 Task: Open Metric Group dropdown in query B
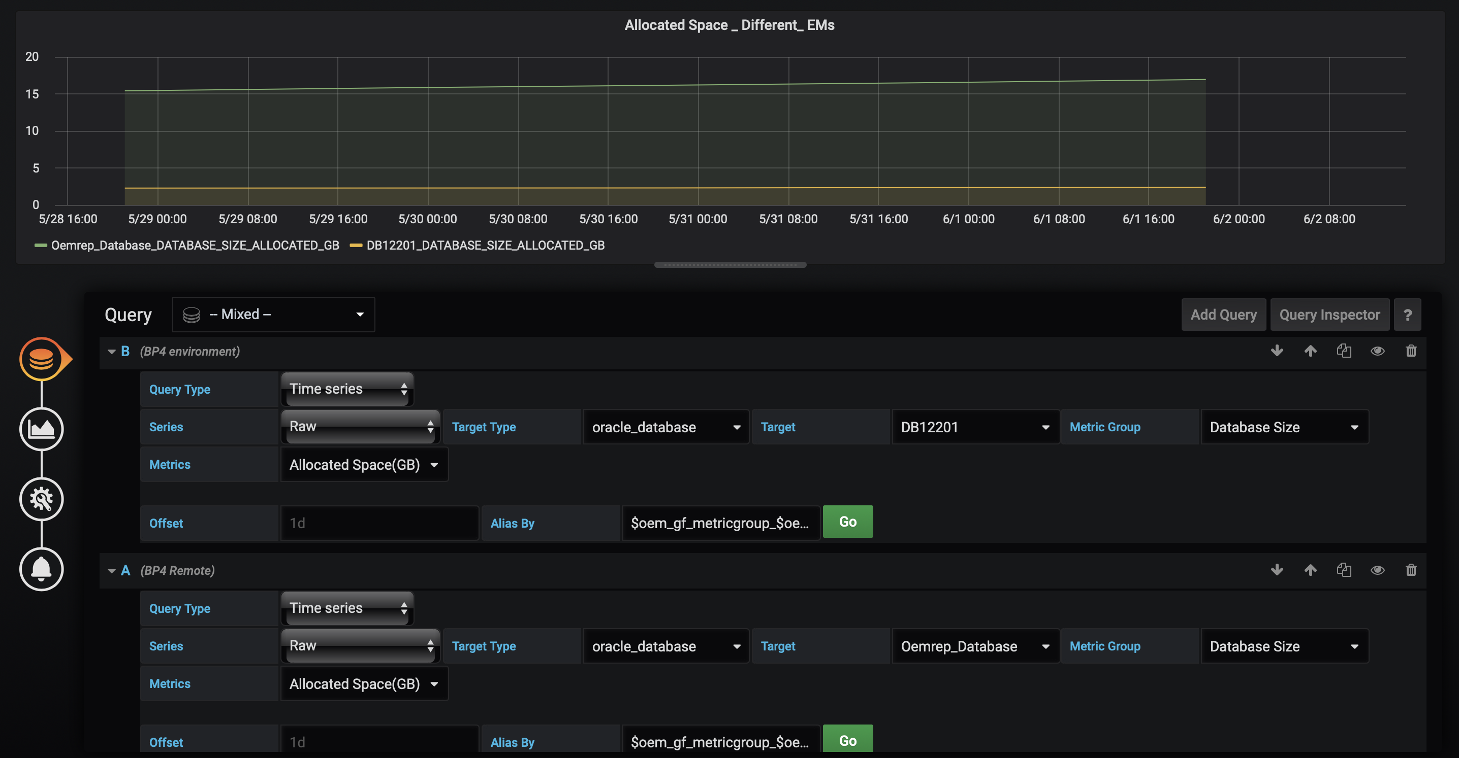(x=1285, y=427)
